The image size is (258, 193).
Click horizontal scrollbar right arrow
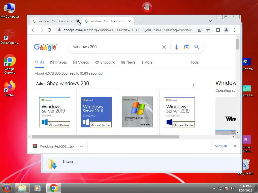(233, 137)
